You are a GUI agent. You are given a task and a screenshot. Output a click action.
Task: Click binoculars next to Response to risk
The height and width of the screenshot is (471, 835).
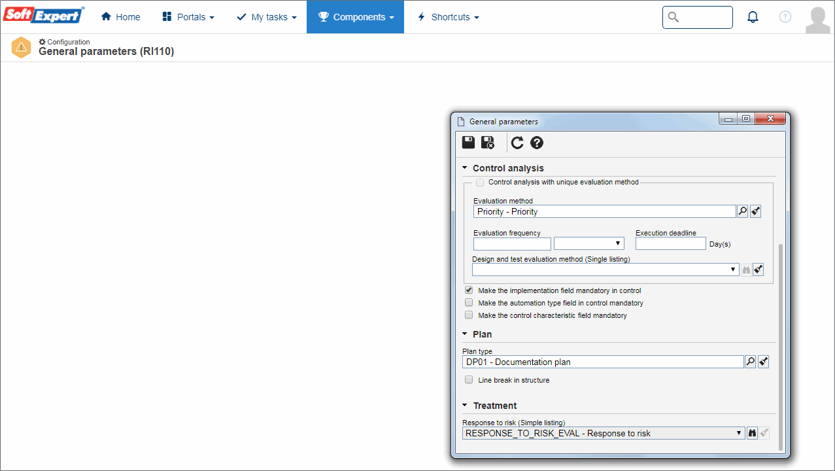[752, 433]
